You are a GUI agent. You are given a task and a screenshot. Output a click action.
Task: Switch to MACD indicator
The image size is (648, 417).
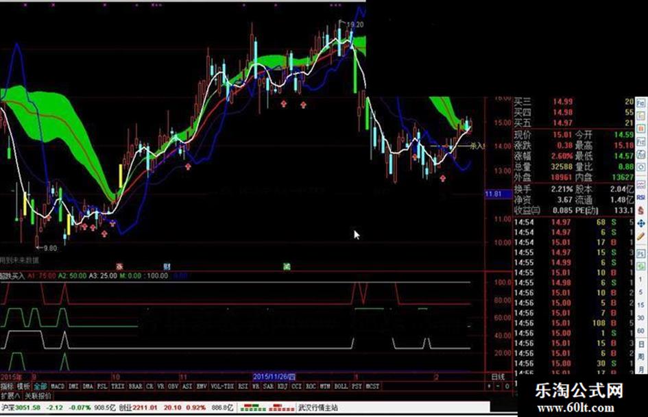(x=58, y=386)
